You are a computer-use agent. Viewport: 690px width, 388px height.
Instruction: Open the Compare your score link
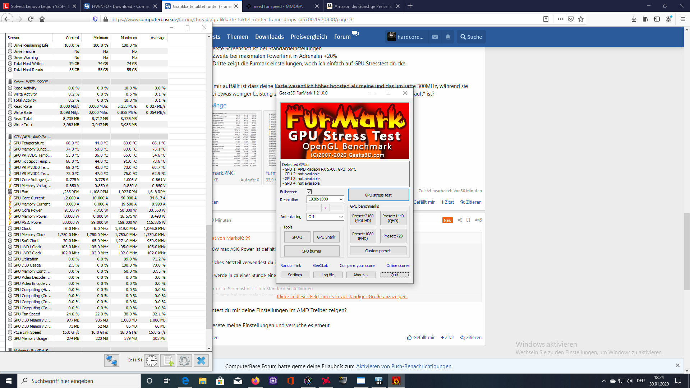click(x=357, y=265)
